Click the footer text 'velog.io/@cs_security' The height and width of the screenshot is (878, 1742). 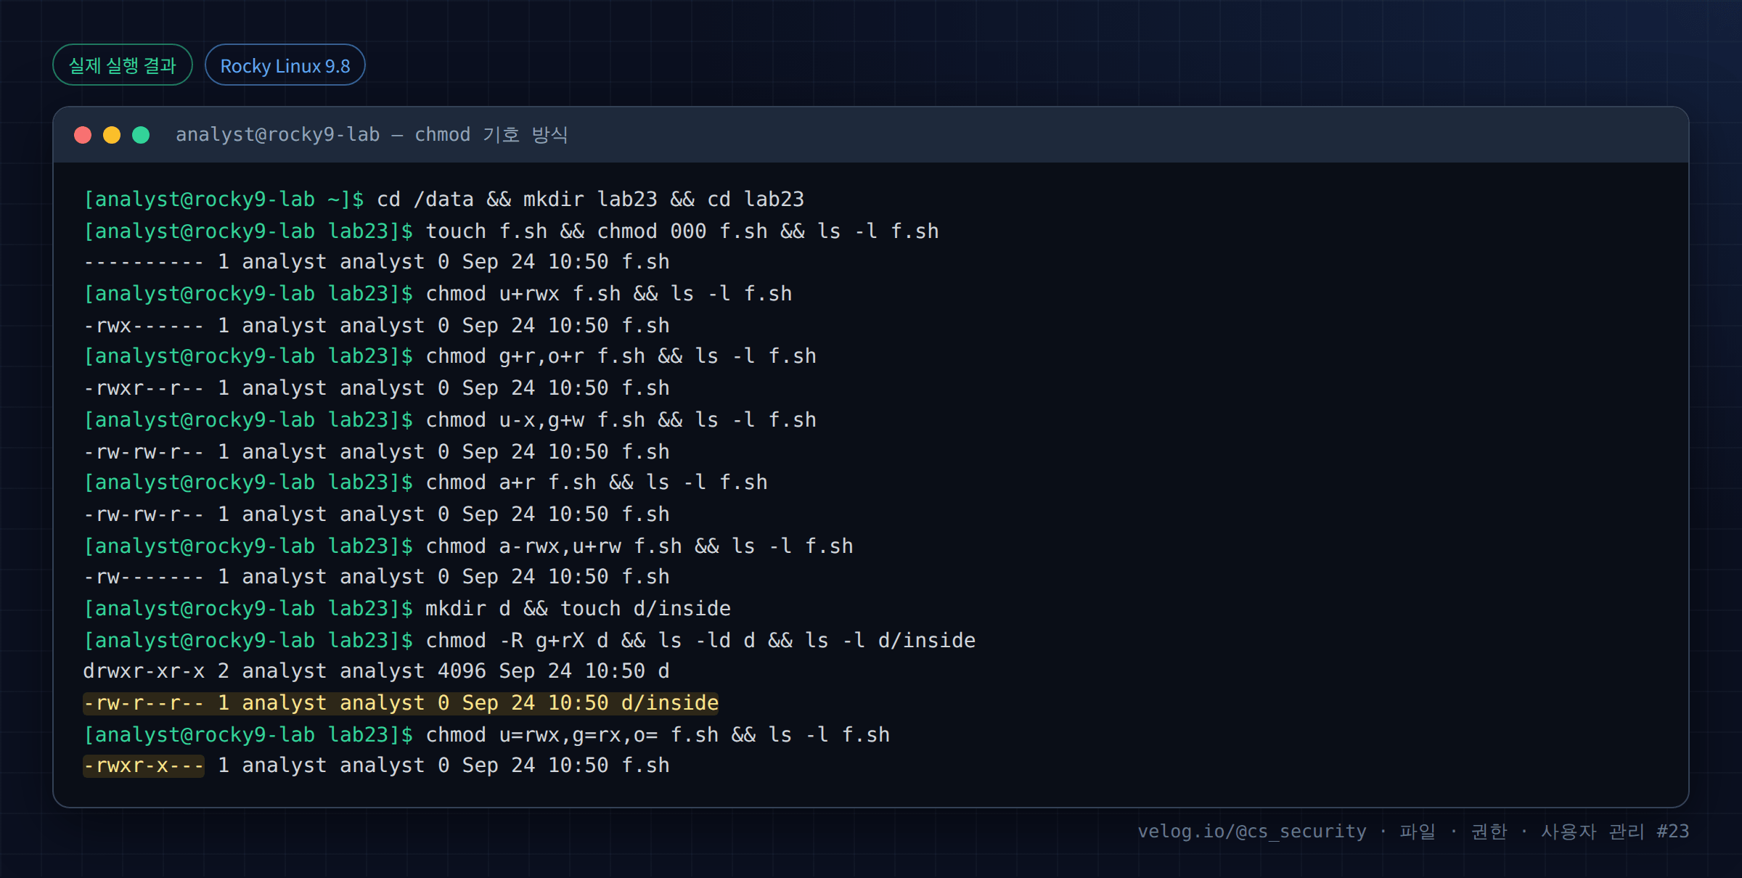(1251, 832)
